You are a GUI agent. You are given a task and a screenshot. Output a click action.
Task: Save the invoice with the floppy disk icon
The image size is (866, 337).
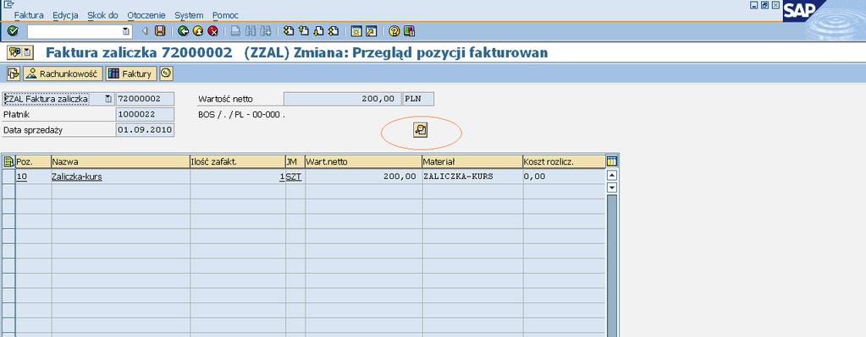(x=160, y=31)
